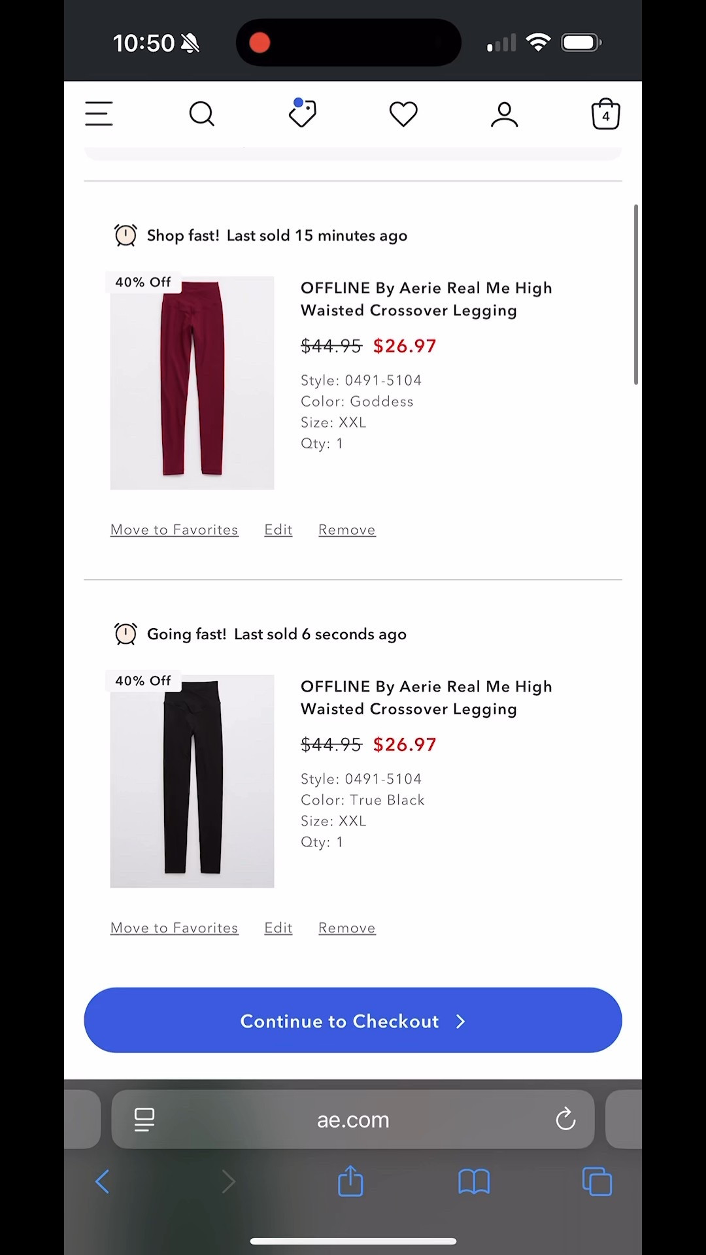Navigate back in Safari

pyautogui.click(x=102, y=1181)
